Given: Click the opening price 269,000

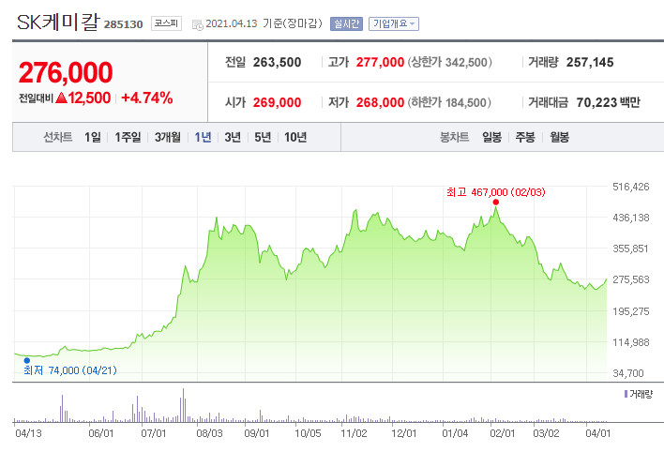Looking at the screenshot, I should pyautogui.click(x=277, y=102).
